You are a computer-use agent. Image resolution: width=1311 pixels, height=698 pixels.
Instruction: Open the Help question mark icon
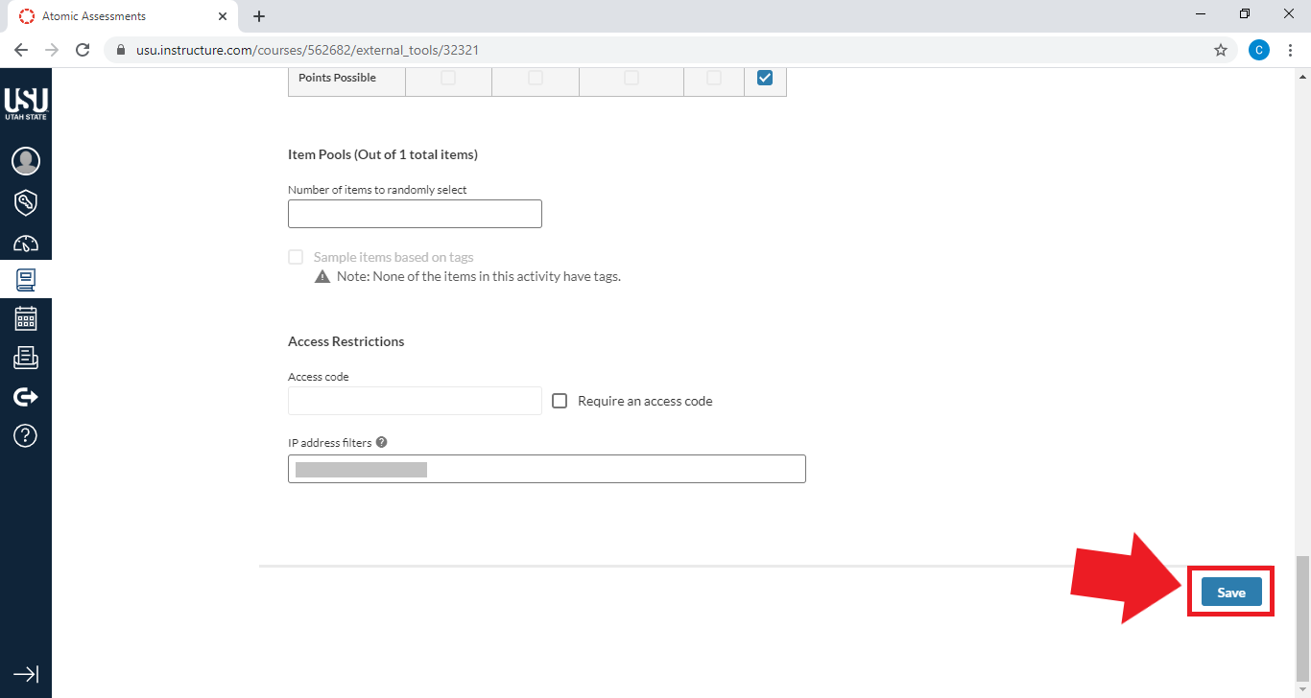[x=26, y=435]
